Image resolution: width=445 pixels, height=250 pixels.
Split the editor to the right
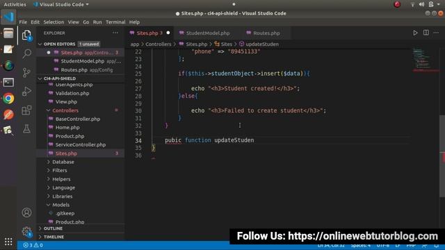pos(426,33)
